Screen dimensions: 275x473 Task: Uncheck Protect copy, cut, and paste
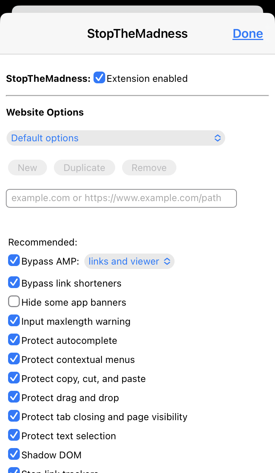tap(14, 378)
